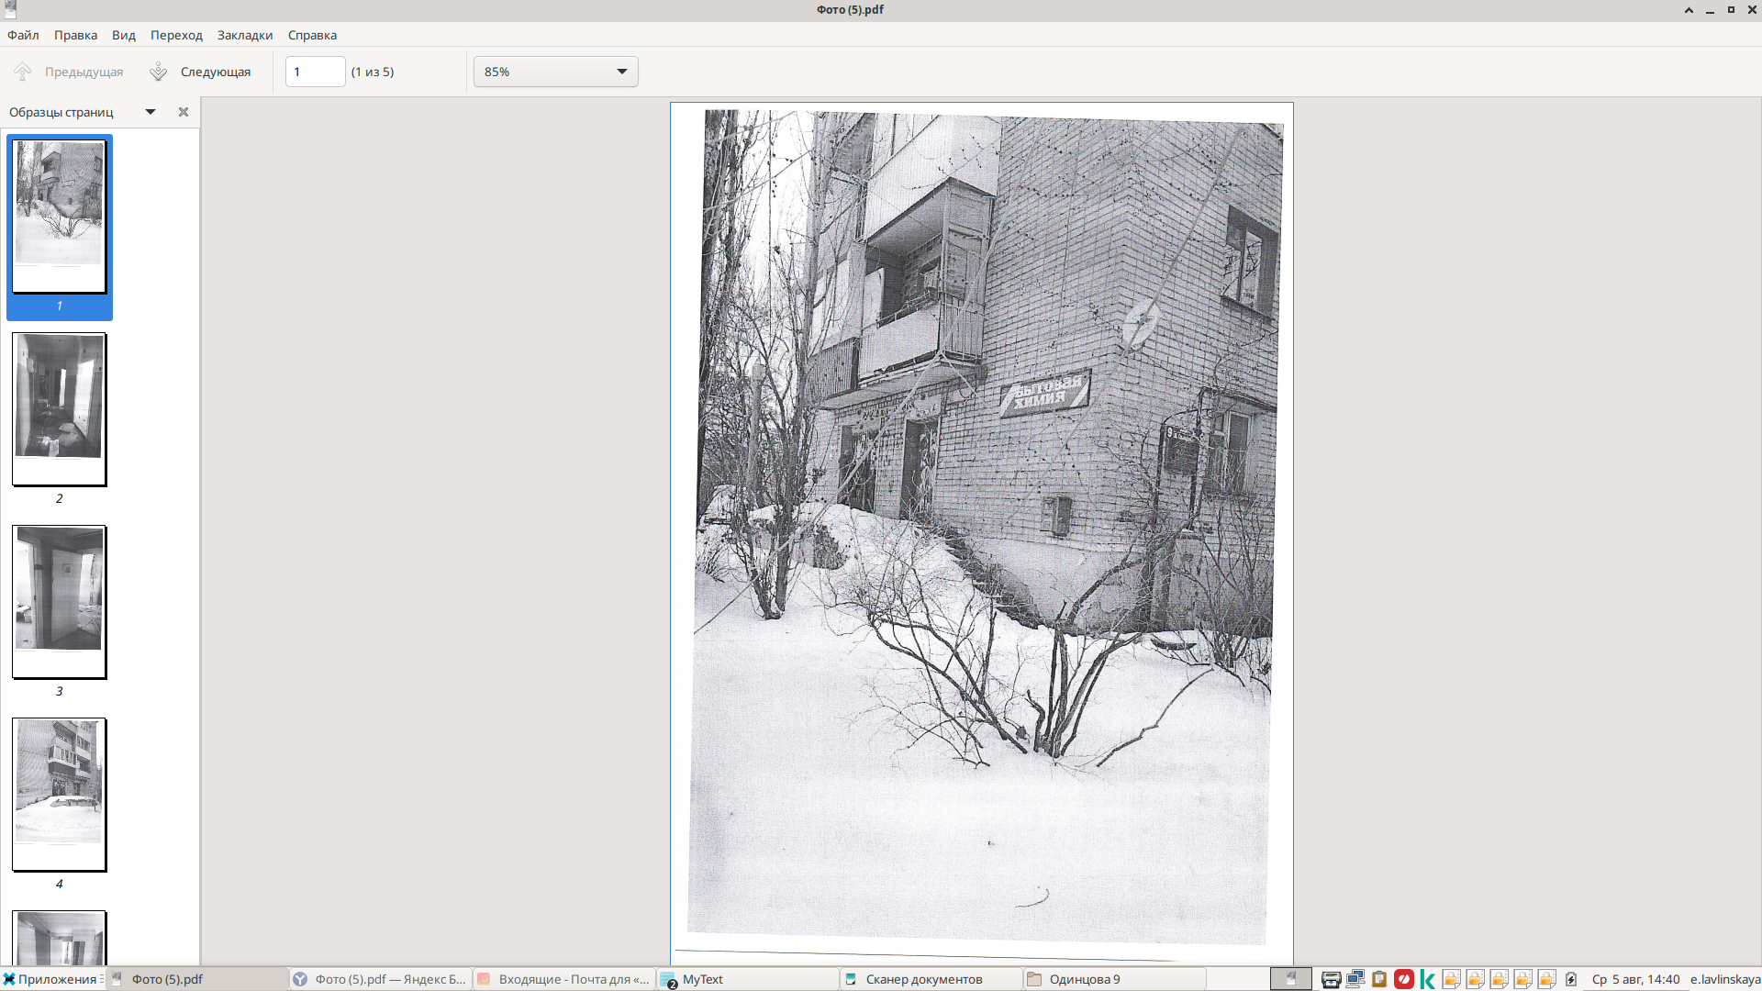Go to next page via Следующая label
Viewport: 1762px width, 991px height.
(216, 72)
